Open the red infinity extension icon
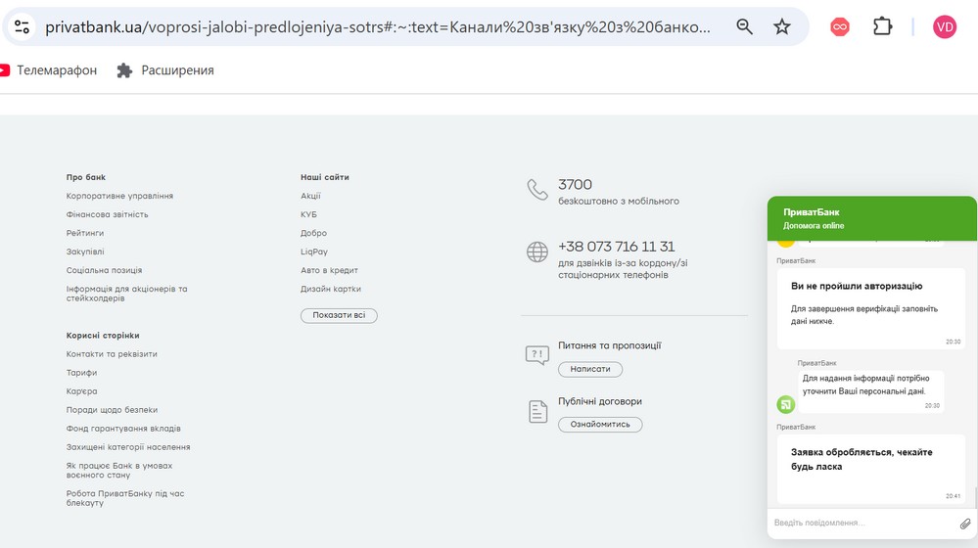The width and height of the screenshot is (978, 548). (840, 26)
